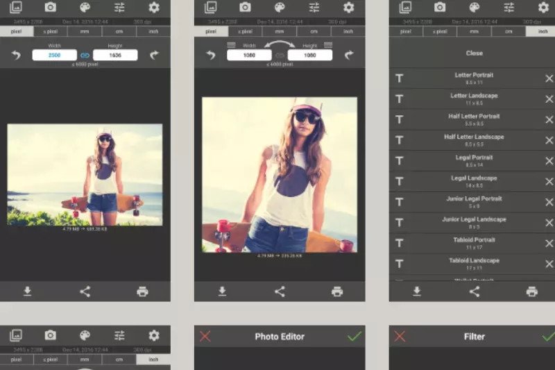Swap width and height with curved double arrow
This screenshot has width=555, height=370.
(x=280, y=44)
